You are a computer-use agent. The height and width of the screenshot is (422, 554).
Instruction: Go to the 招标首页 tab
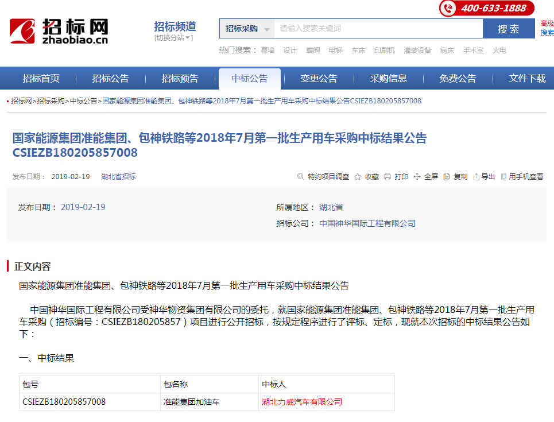[x=41, y=79]
